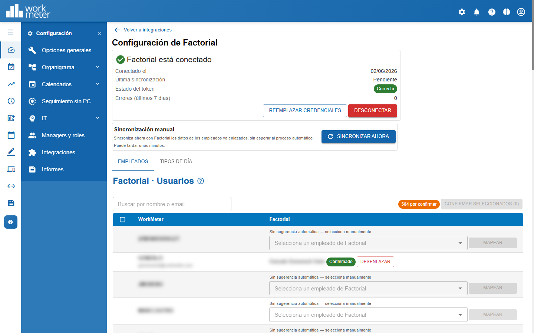Open user account profile icon
The image size is (534, 333).
coord(521,12)
